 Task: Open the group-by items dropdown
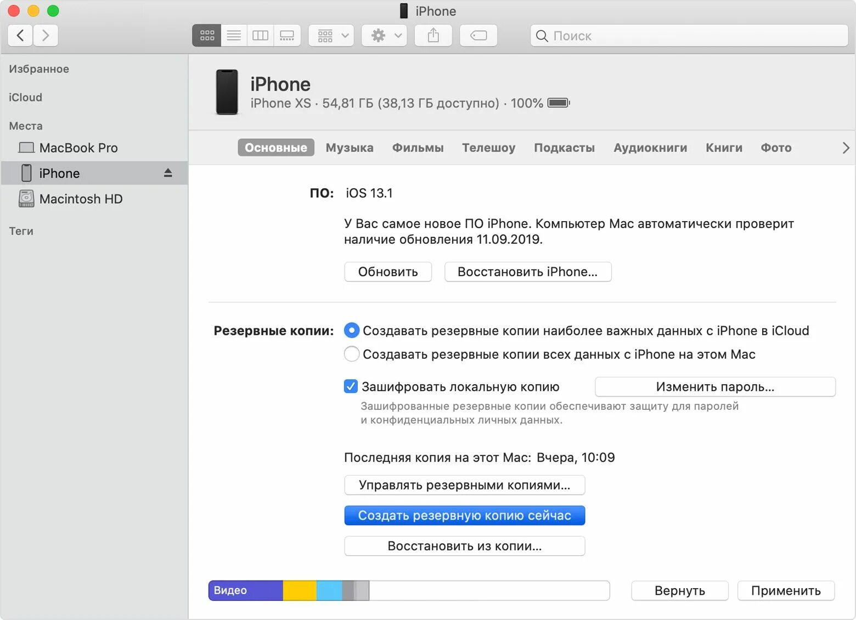tap(331, 36)
